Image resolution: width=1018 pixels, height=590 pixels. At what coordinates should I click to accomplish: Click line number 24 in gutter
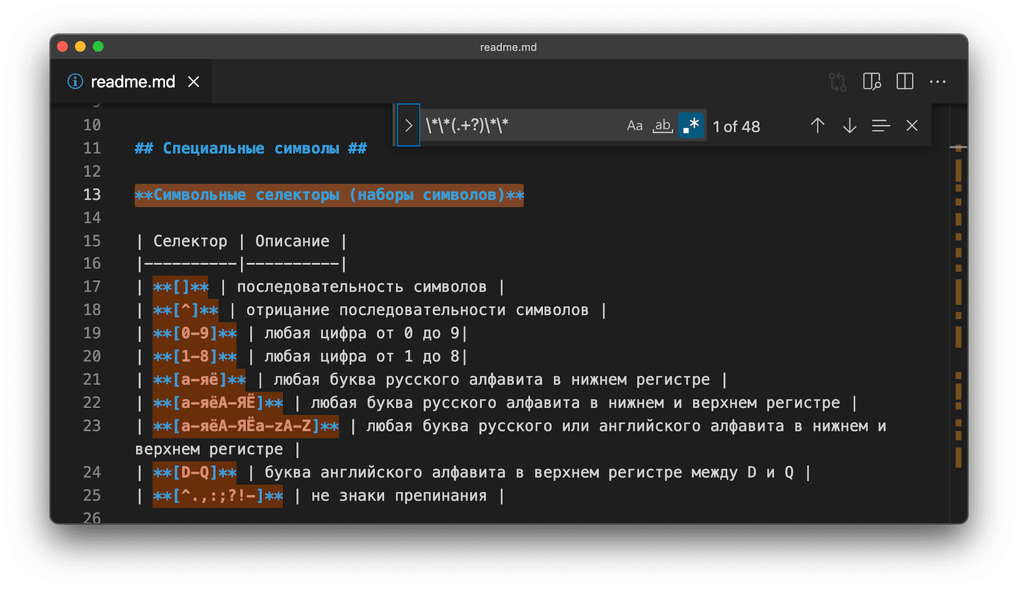tap(92, 473)
